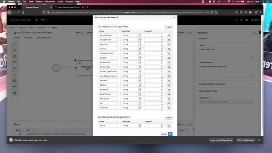Open the Custom Tasks gears palette icon

point(15,93)
